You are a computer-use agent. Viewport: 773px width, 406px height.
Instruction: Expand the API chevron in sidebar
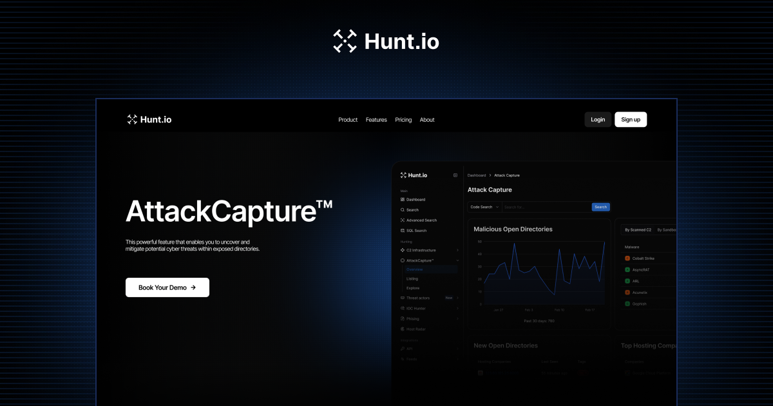pos(457,349)
